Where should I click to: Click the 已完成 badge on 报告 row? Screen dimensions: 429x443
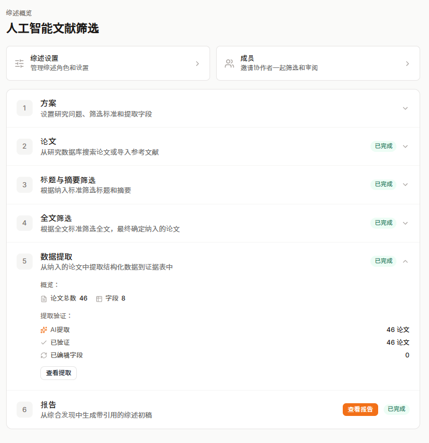[x=396, y=409]
